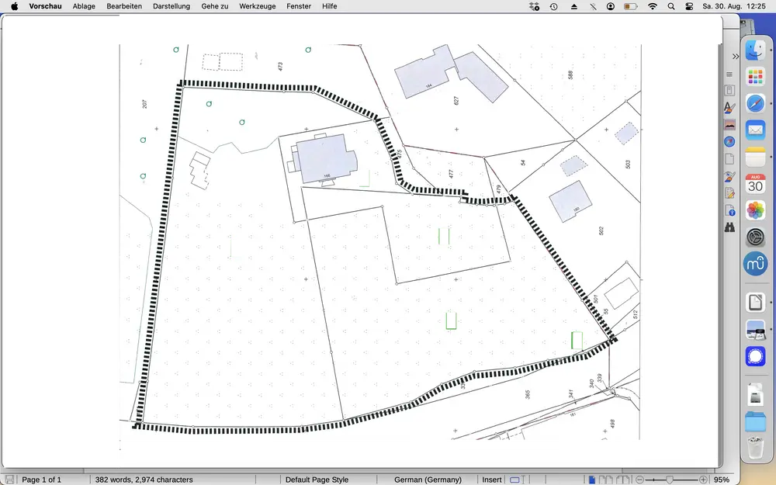Click the document save indicator in status bar
The width and height of the screenshot is (776, 485).
pyautogui.click(x=9, y=480)
